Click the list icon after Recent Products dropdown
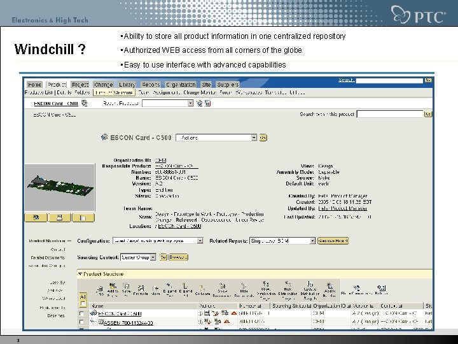The image size is (458, 344). [x=207, y=103]
